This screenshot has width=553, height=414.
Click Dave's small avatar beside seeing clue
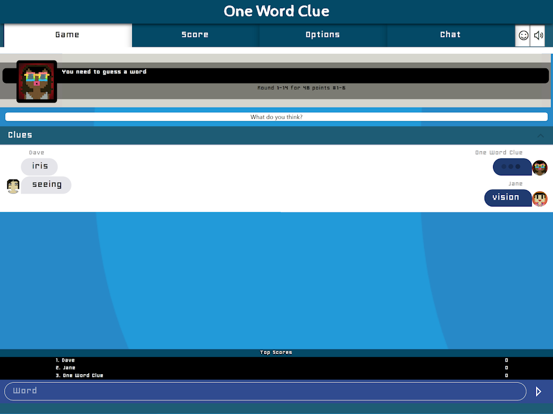point(13,186)
